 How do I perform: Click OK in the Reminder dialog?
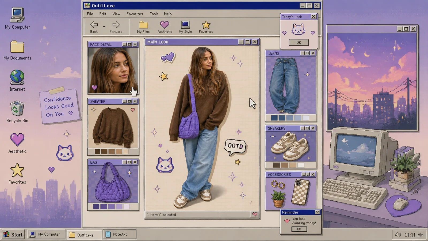click(x=299, y=229)
